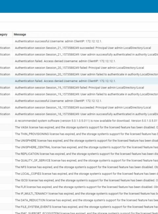Screen dimensions: 158x214
Task: Select the UNISPHERE_CENTRAL license expired message
Action: (79, 147)
